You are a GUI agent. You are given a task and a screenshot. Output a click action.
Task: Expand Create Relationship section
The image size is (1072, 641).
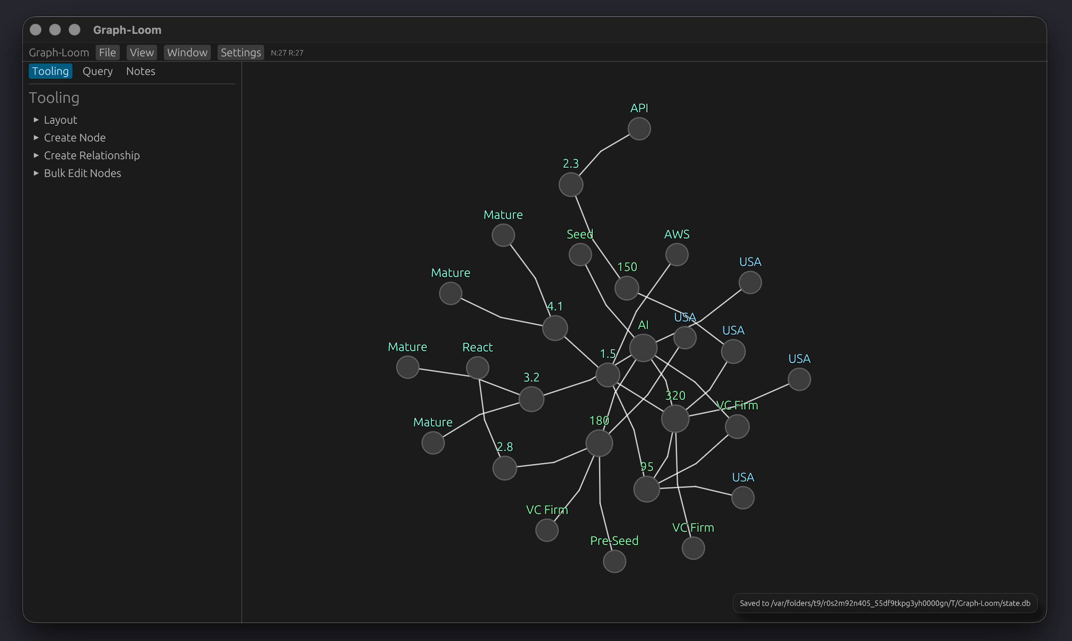coord(91,155)
